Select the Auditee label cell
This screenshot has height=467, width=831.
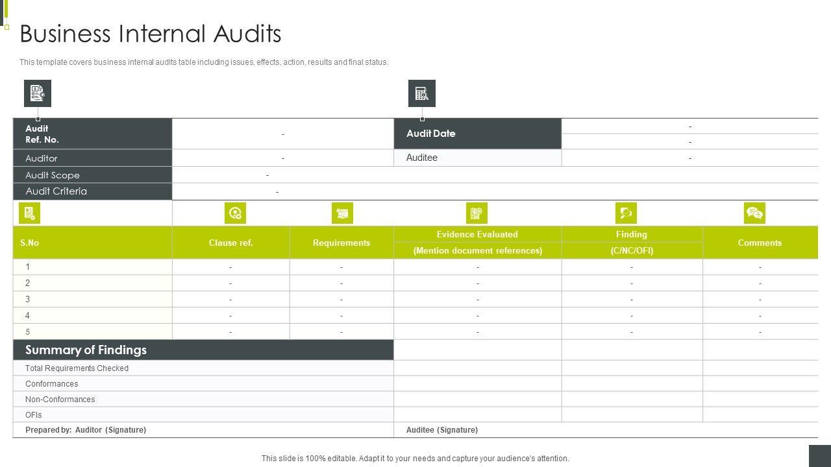pyautogui.click(x=477, y=158)
